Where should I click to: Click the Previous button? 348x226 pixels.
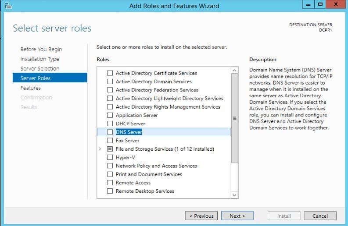(201, 216)
